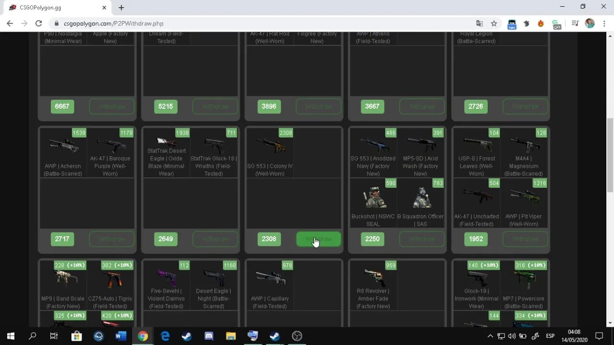
Task: Open the Google Translate icon in address bar
Action: 479,23
